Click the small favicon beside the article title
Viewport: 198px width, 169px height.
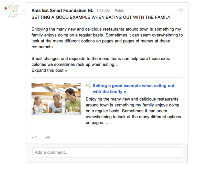(89, 86)
